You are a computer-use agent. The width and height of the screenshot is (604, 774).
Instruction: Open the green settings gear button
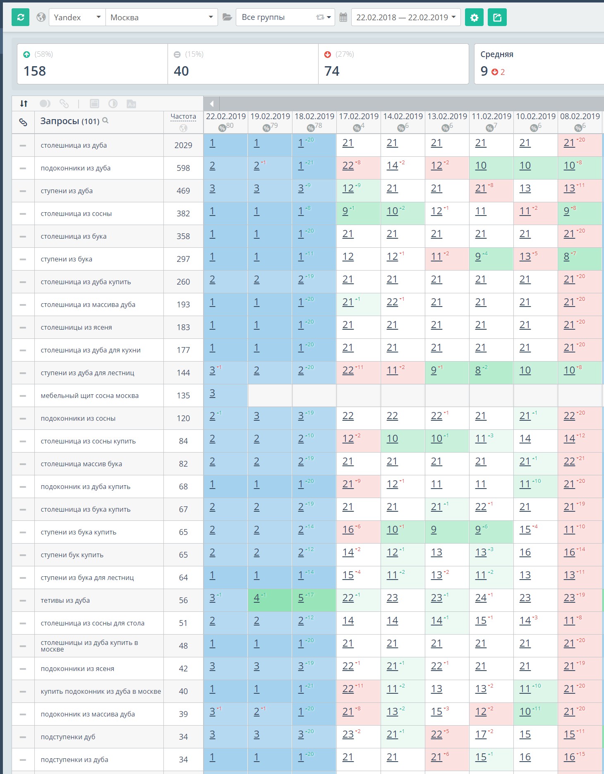point(474,17)
